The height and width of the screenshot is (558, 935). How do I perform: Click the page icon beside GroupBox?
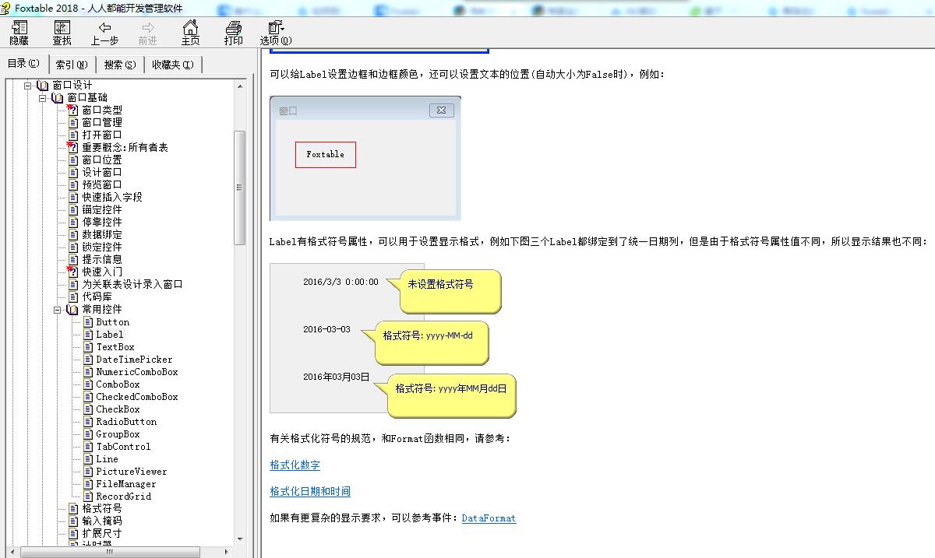click(x=88, y=433)
